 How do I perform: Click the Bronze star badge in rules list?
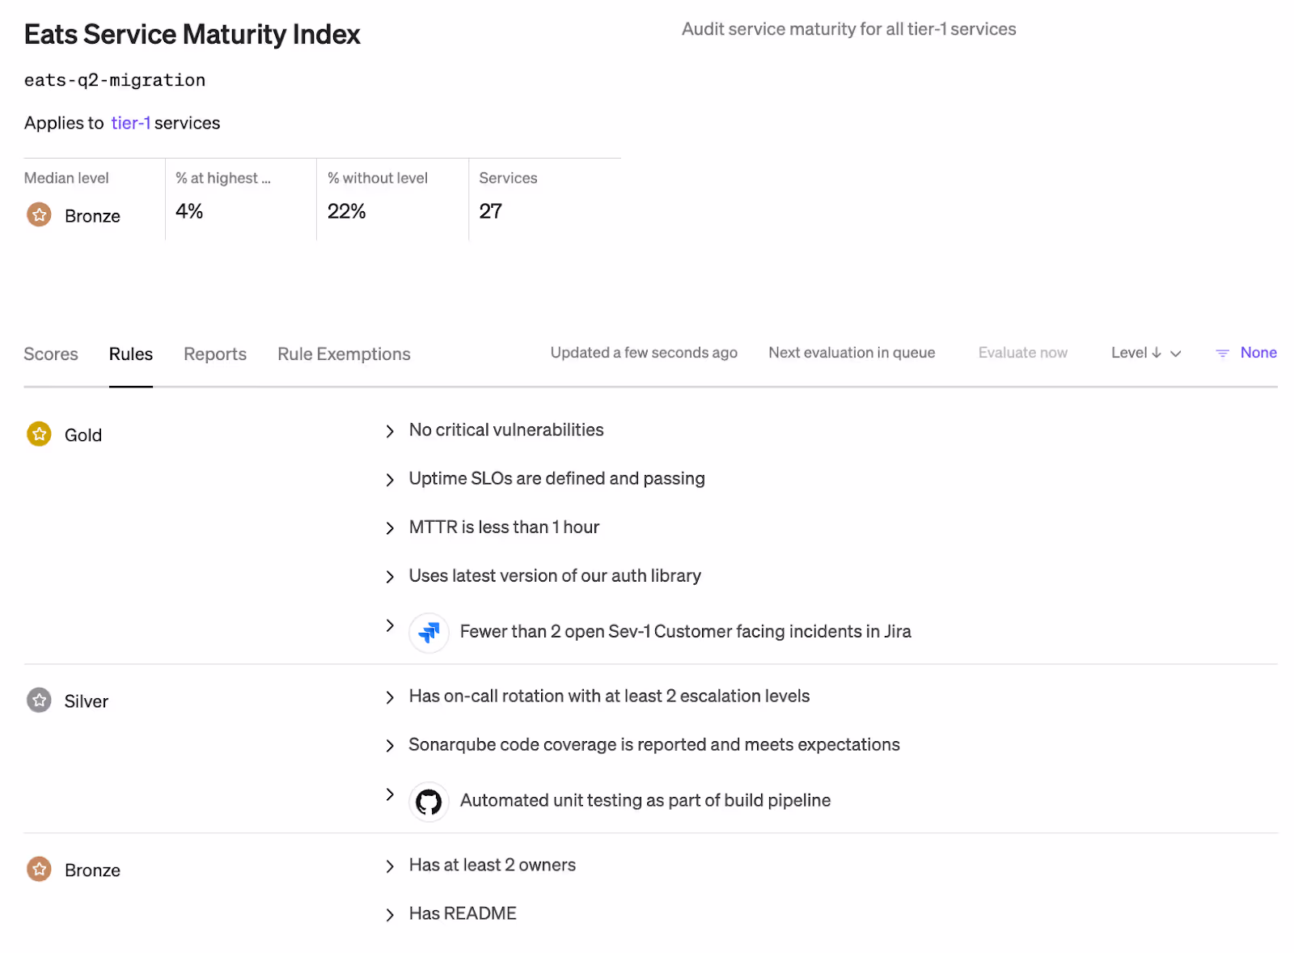[x=39, y=870]
